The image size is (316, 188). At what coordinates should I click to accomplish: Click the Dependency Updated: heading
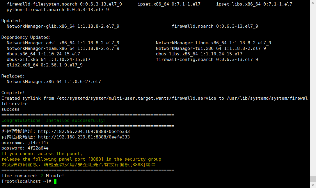26,37
